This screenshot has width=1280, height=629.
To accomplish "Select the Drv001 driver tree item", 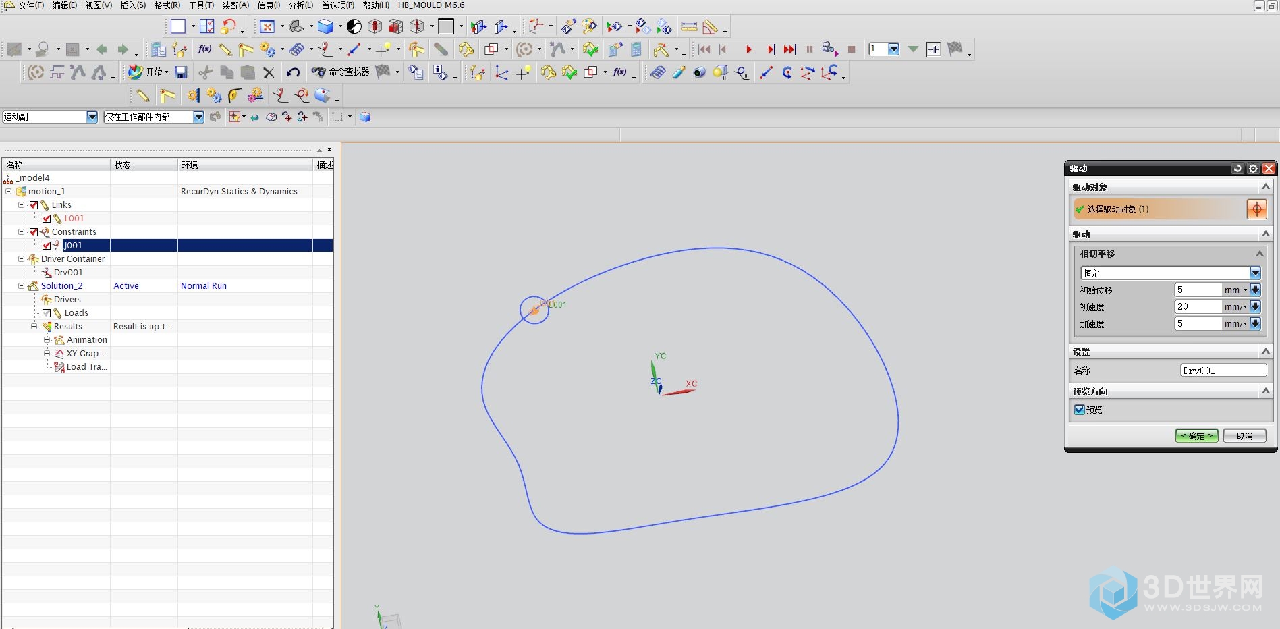I will (x=68, y=273).
